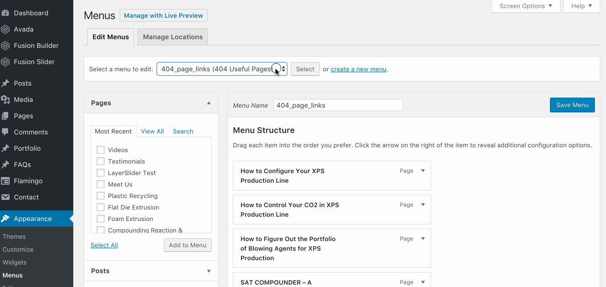Screen dimensions: 606x287
Task: Open the Select a menu to edit dropdown
Action: (222, 69)
